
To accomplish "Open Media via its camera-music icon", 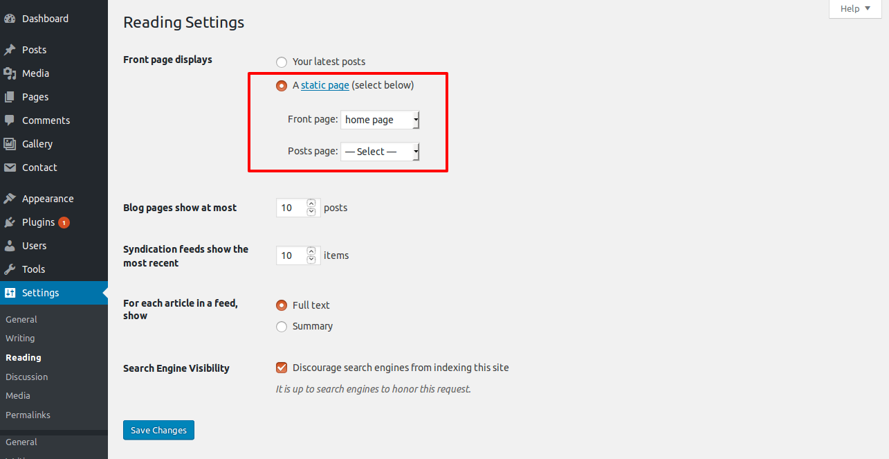I will pyautogui.click(x=10, y=73).
